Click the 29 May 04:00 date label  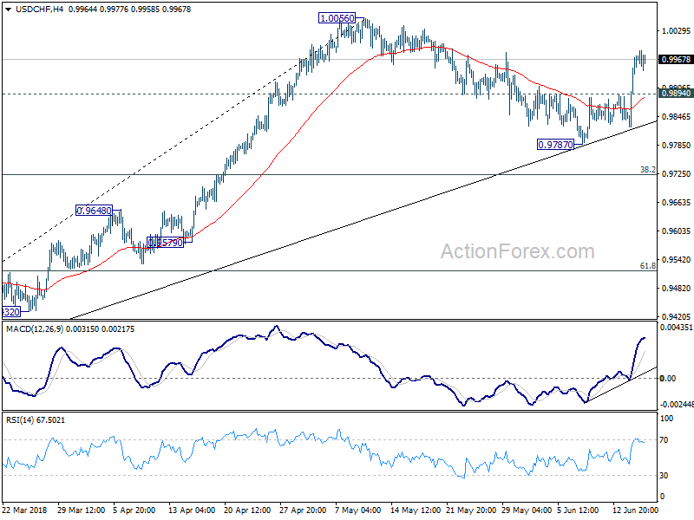[526, 510]
